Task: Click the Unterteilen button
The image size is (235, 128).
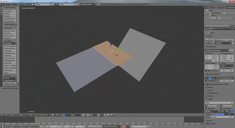Action: (x=10, y=56)
